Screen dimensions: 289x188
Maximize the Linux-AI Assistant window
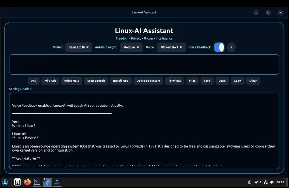pyautogui.click(x=268, y=12)
